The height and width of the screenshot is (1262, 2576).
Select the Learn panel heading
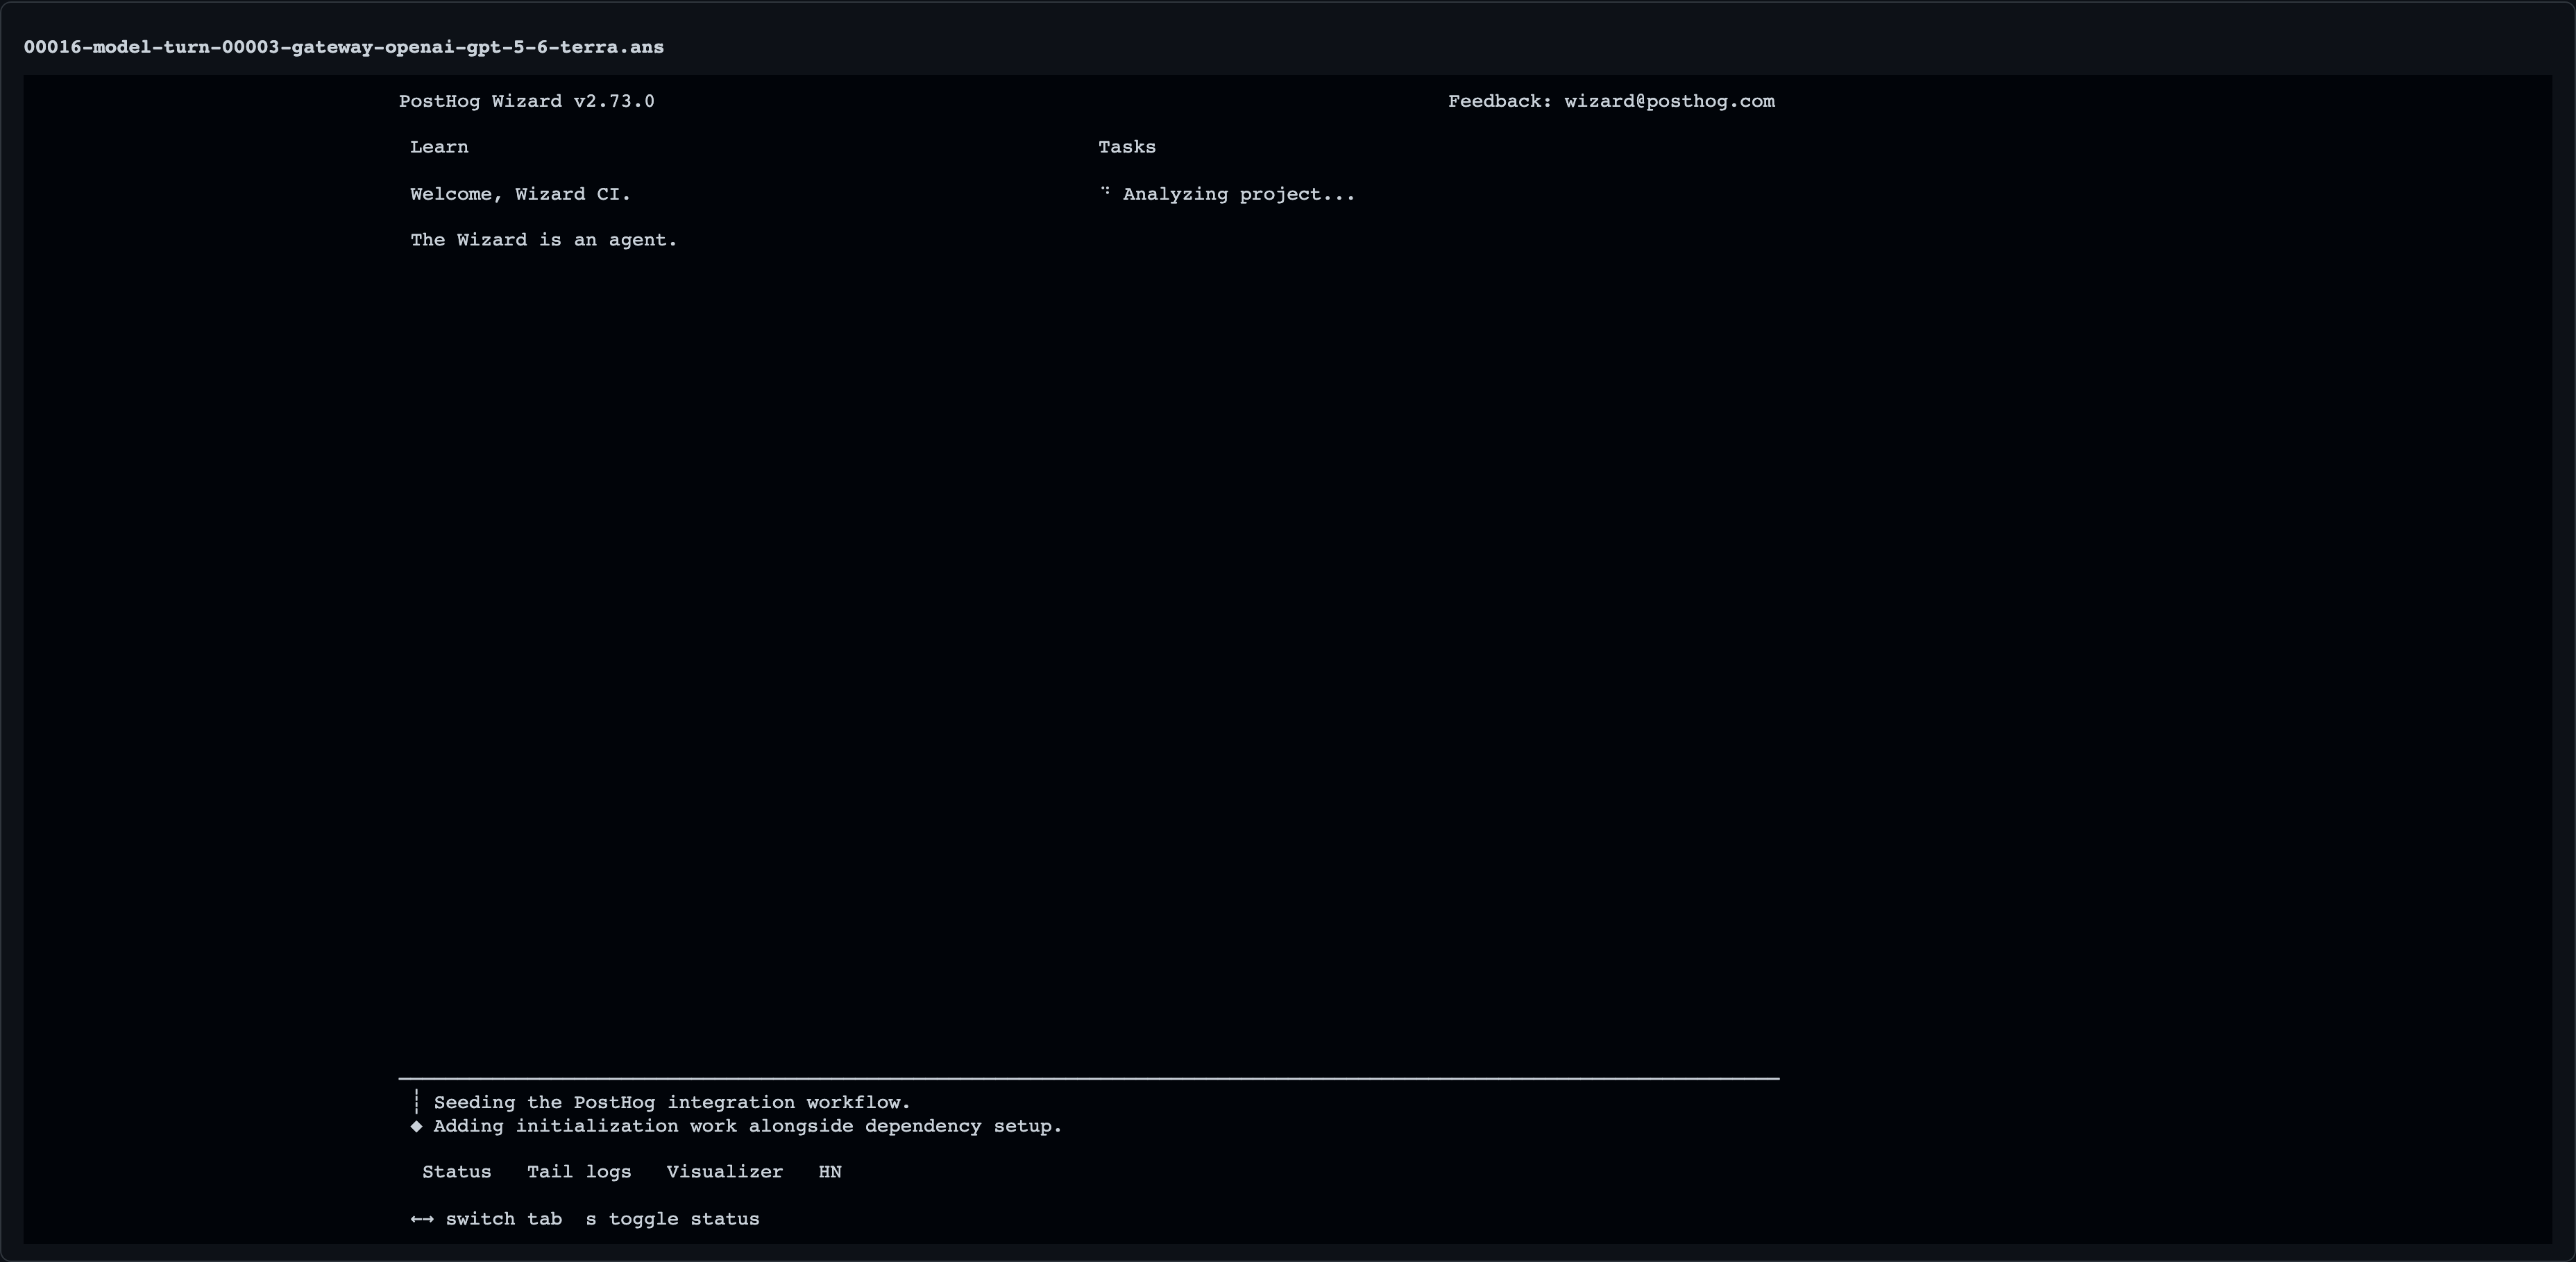pyautogui.click(x=439, y=147)
